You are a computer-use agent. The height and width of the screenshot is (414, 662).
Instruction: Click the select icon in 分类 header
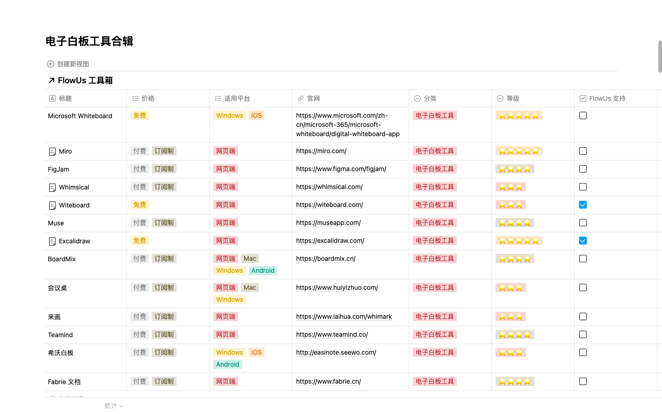[x=417, y=98]
